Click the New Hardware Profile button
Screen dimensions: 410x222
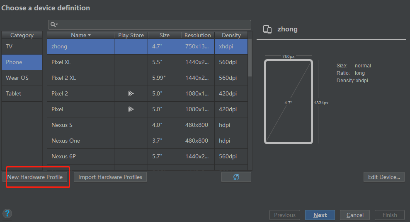click(x=35, y=177)
